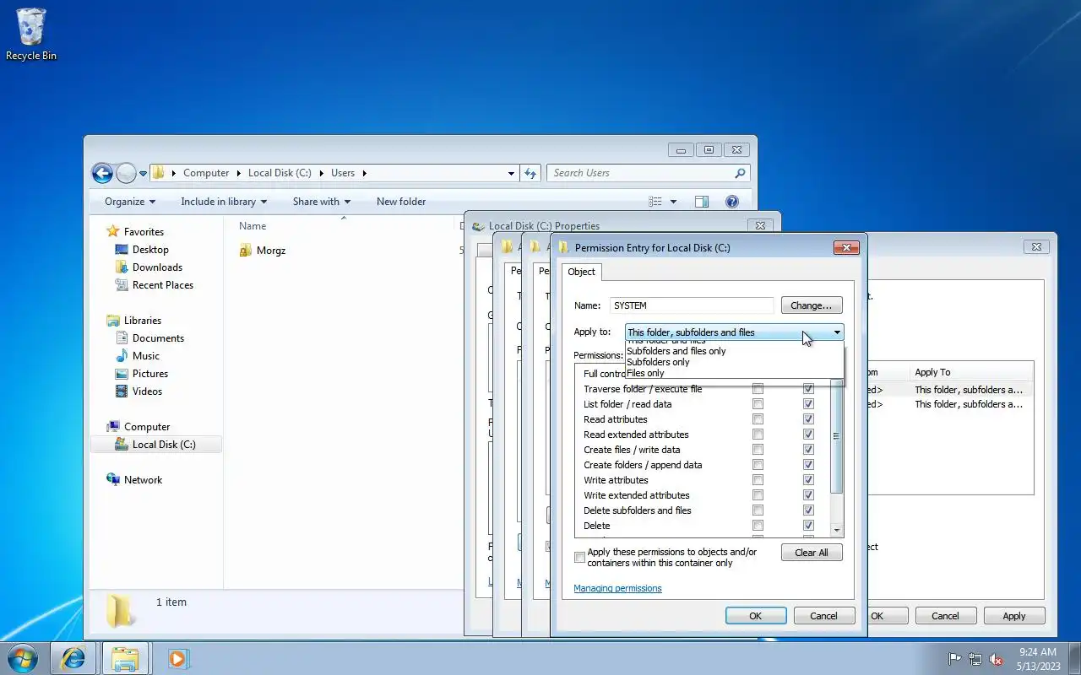The width and height of the screenshot is (1081, 675).
Task: Tick the unchecked box for Traverse folder / execute file
Action: (x=758, y=389)
